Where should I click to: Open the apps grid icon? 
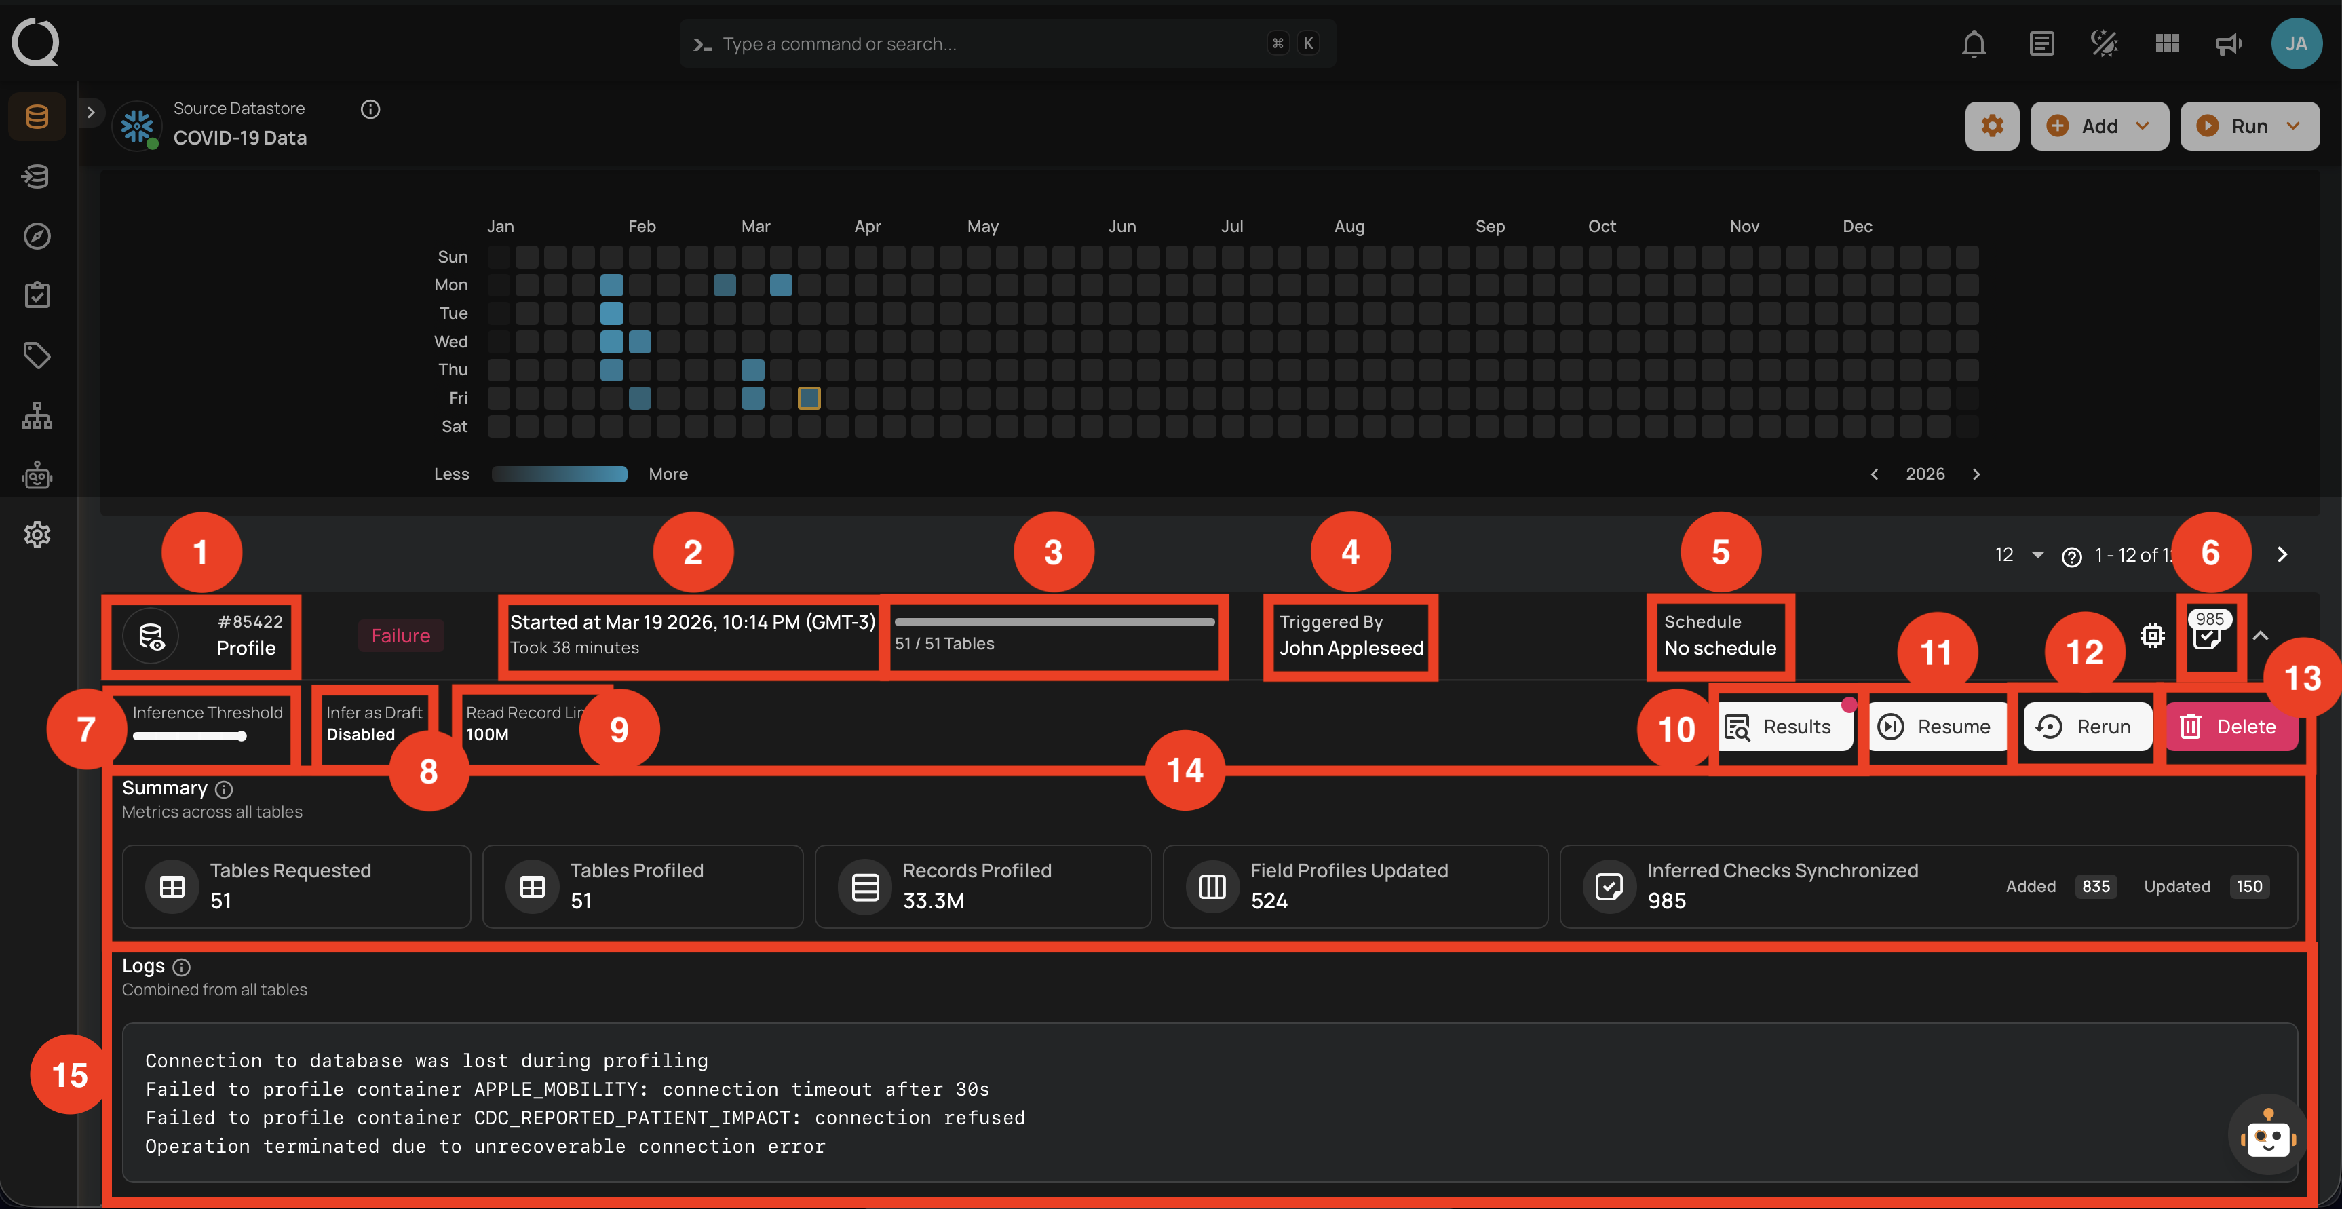2166,43
